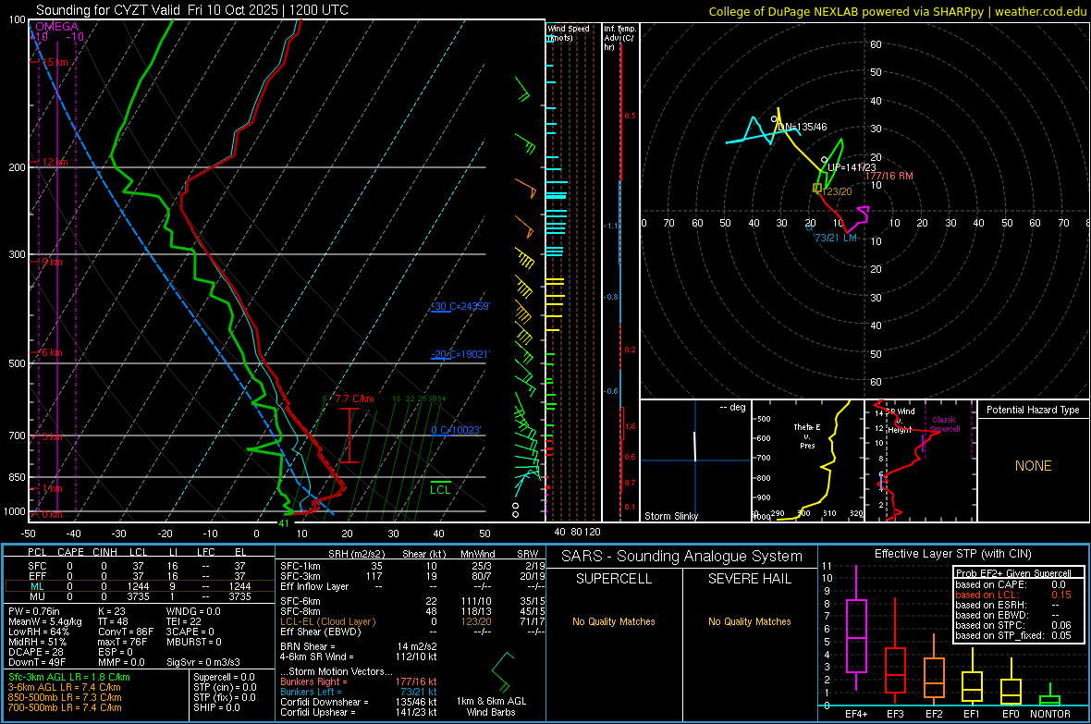Click the 'DCAPE = 28' value
This screenshot has height=724, width=1091.
pos(36,652)
